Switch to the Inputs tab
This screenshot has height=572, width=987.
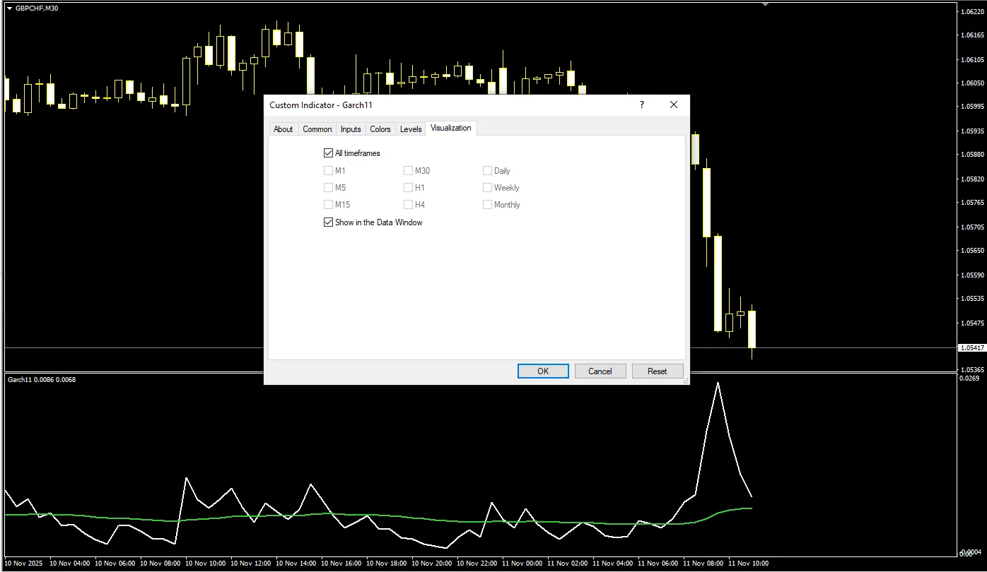[351, 129]
